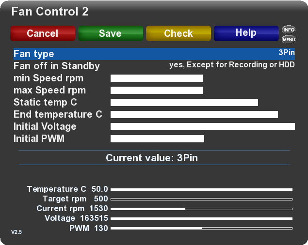
Task: Adjust the Initial Voltage slider
Action: click(x=203, y=127)
